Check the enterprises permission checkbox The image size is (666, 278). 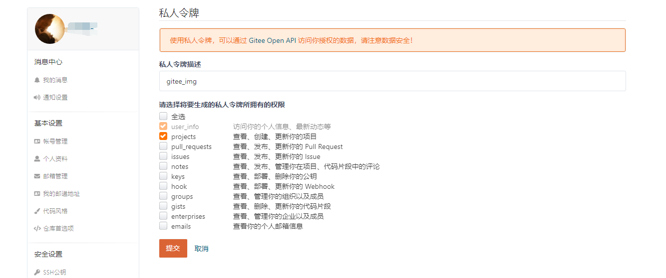[x=163, y=216]
